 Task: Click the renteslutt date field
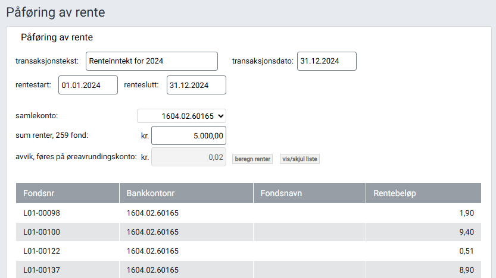coord(196,85)
